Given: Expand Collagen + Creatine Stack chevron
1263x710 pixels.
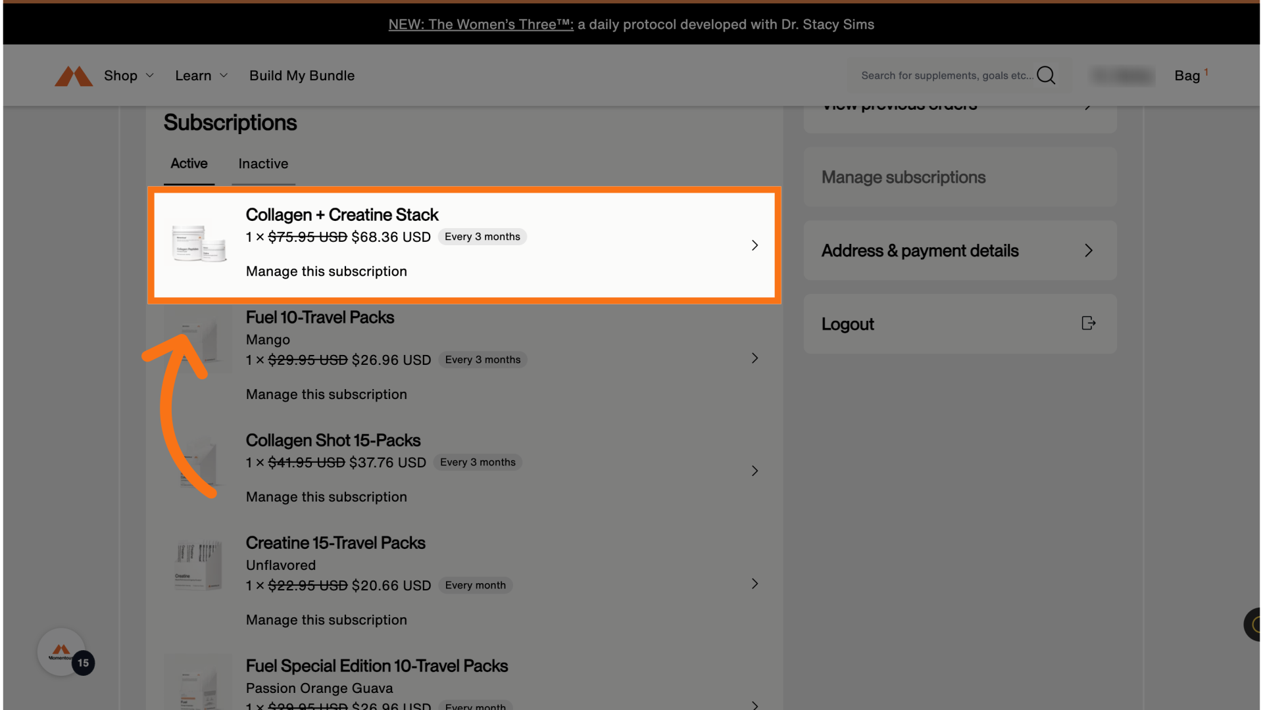Looking at the screenshot, I should (x=755, y=245).
